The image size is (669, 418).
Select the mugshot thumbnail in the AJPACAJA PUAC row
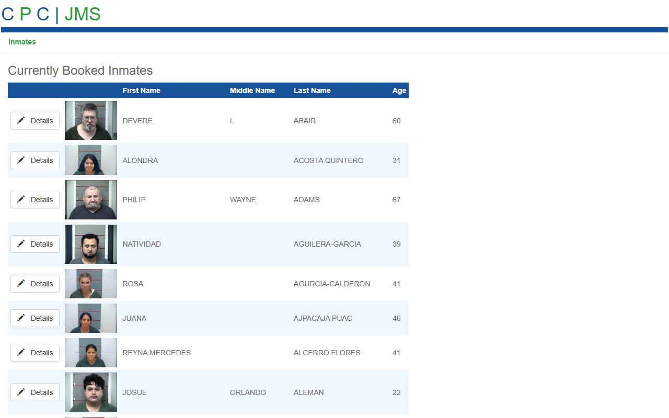point(91,318)
